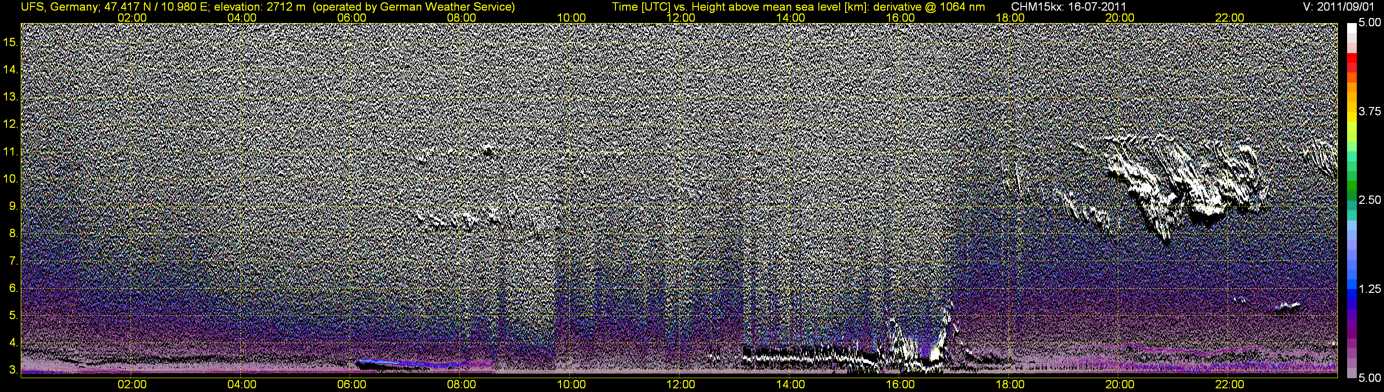Click "06:00" on the upper time axis
1384x392 pixels.
[x=352, y=18]
